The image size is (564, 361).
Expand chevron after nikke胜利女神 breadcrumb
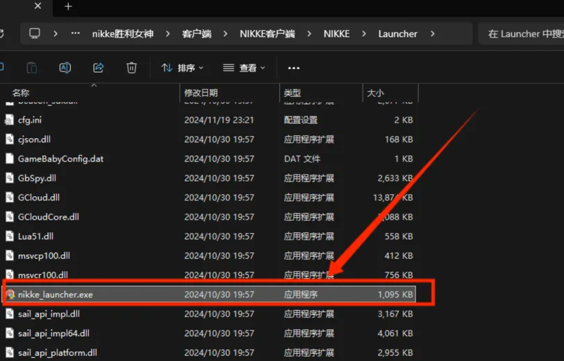(167, 34)
